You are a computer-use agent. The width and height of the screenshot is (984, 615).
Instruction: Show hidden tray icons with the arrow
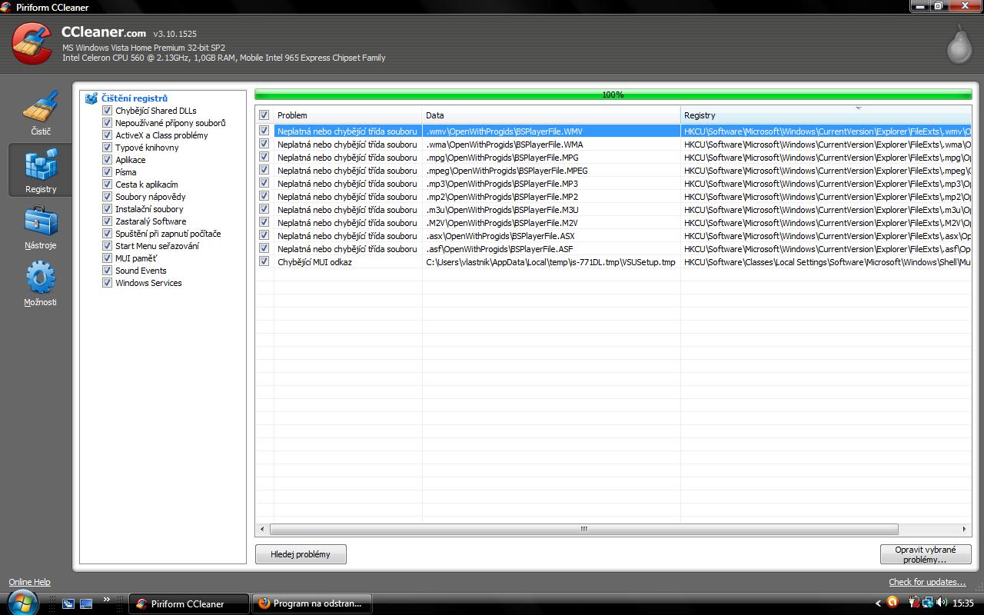[878, 603]
